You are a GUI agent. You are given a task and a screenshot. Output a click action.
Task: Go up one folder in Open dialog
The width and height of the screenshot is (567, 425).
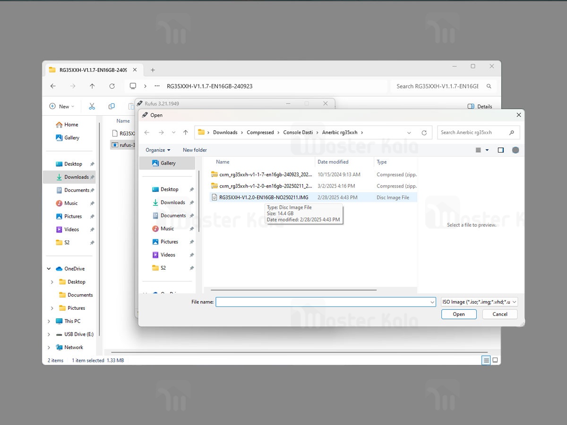pos(186,133)
